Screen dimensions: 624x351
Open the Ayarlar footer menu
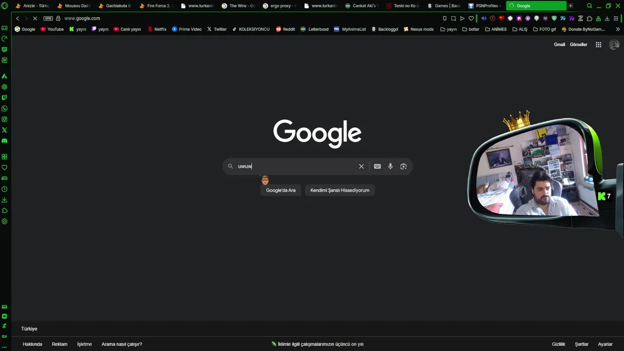[605, 344]
